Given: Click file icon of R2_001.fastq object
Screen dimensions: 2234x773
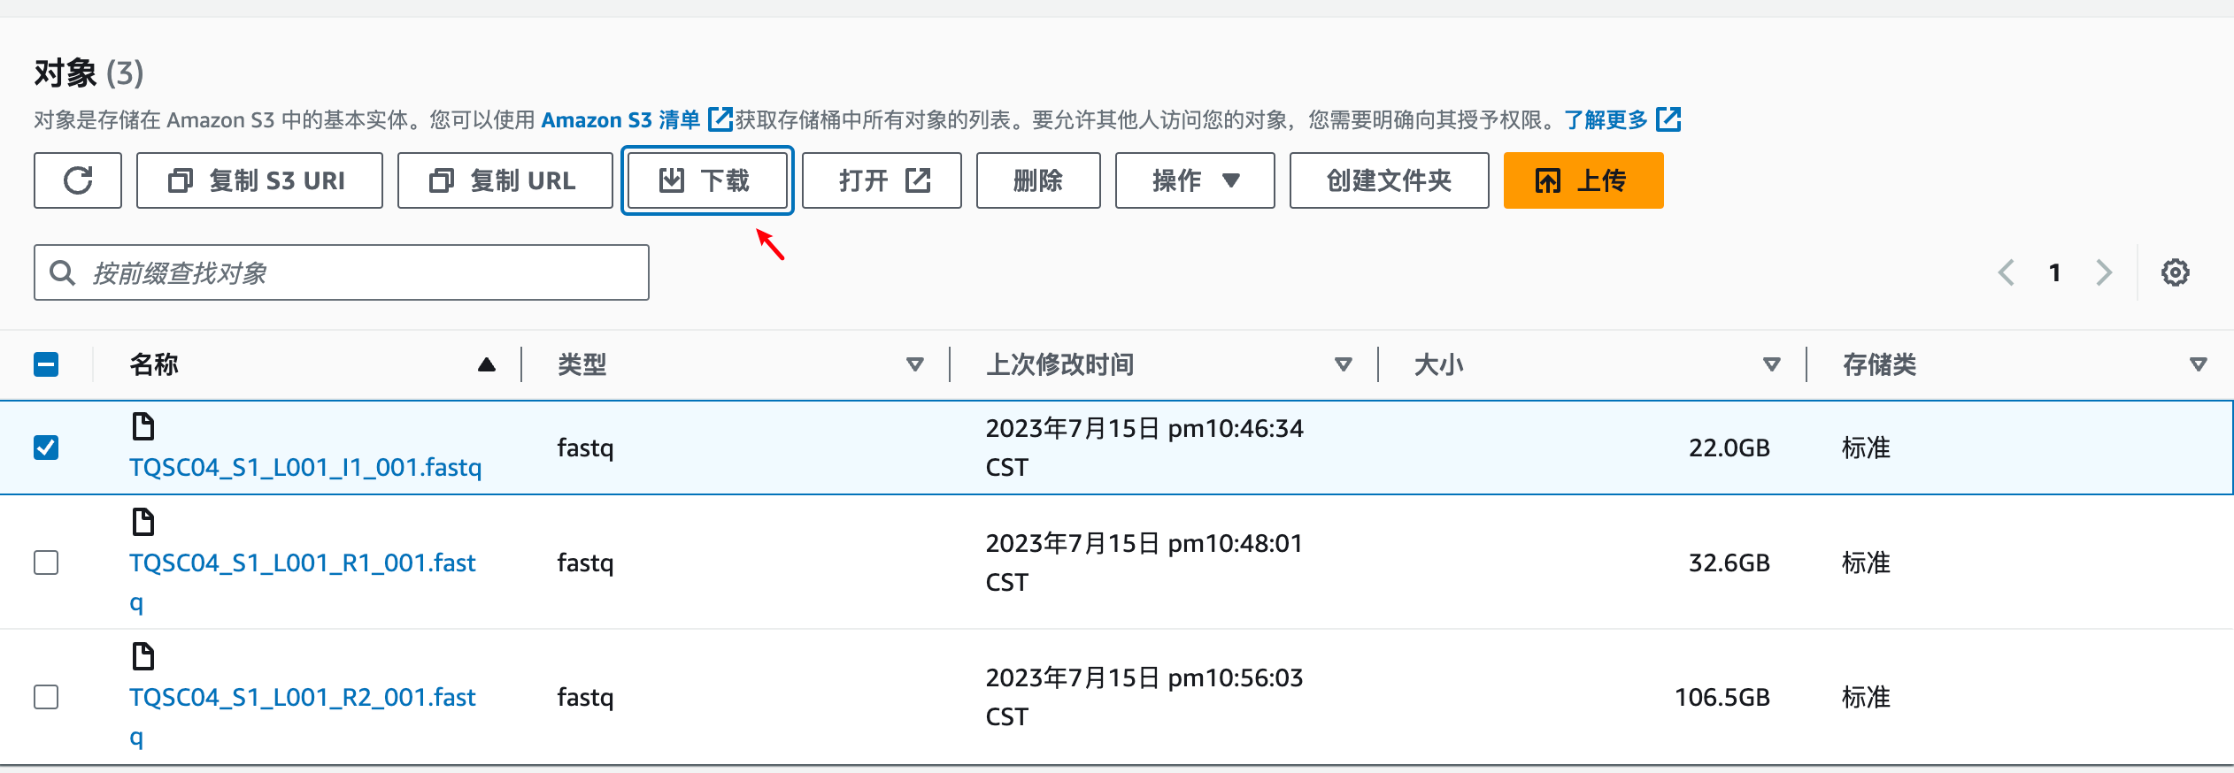Looking at the screenshot, I should [x=143, y=656].
